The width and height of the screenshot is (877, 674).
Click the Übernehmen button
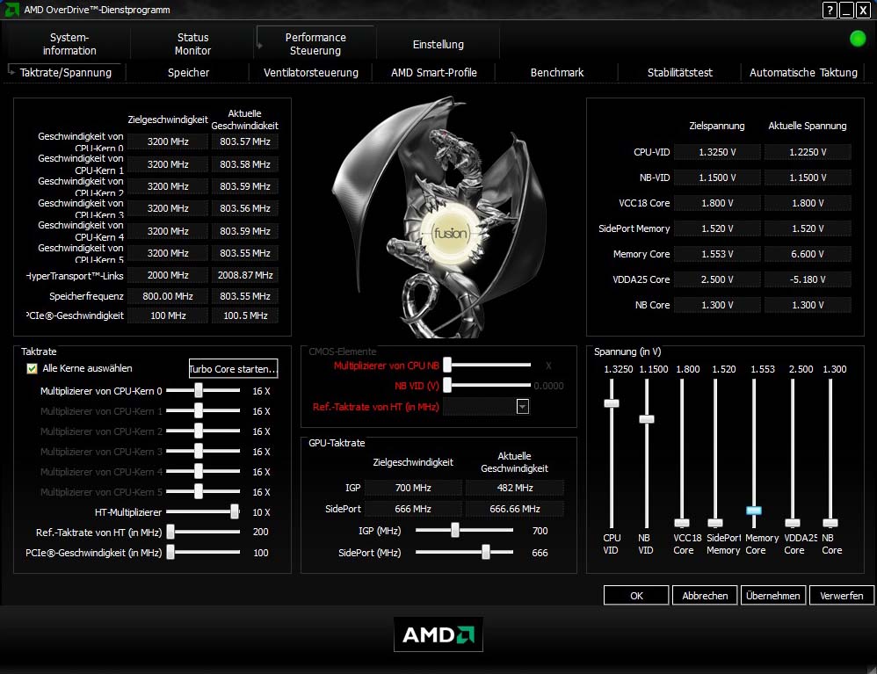point(773,596)
